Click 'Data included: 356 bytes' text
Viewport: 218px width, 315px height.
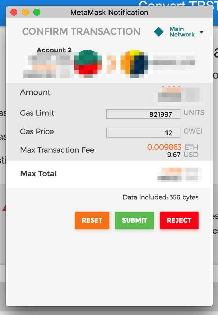(x=161, y=197)
